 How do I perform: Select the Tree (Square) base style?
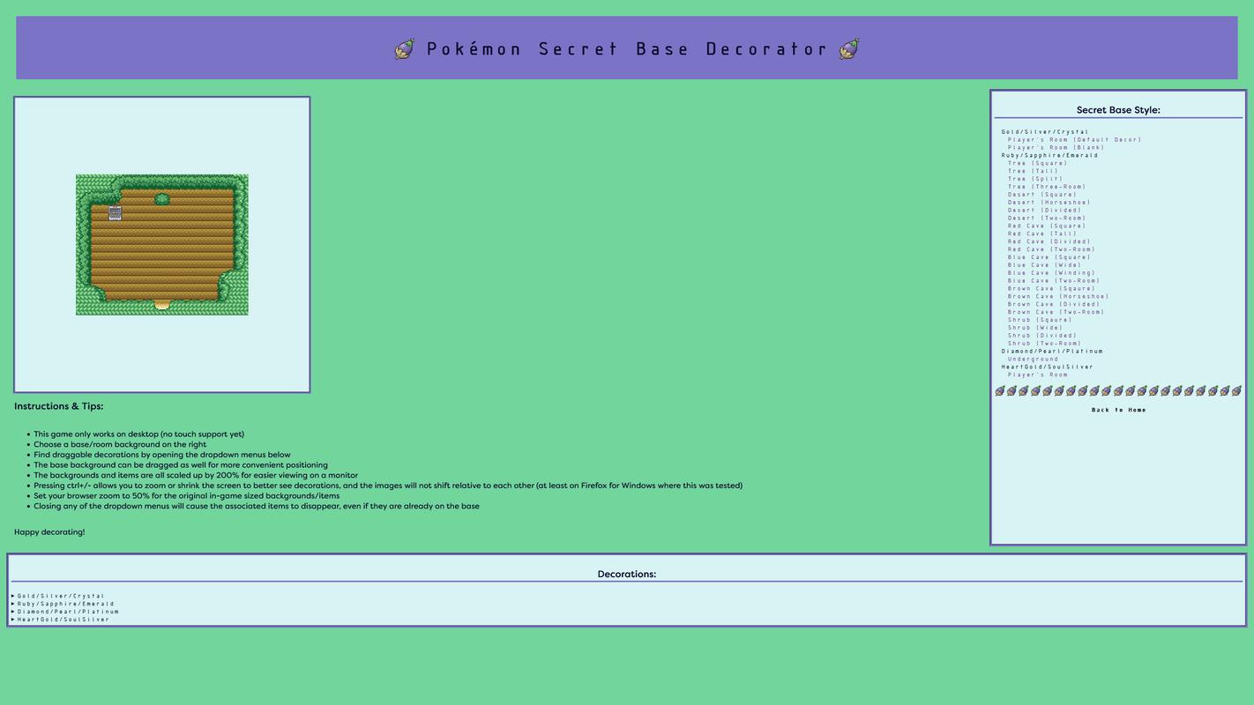coord(1037,163)
